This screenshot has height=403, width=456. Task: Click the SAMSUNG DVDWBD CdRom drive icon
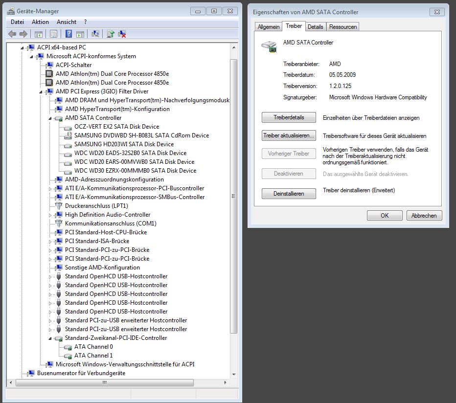click(68, 135)
